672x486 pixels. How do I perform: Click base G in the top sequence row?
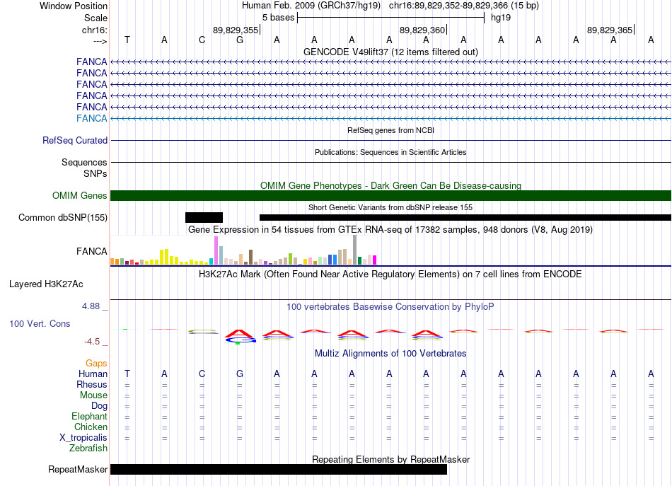point(240,40)
